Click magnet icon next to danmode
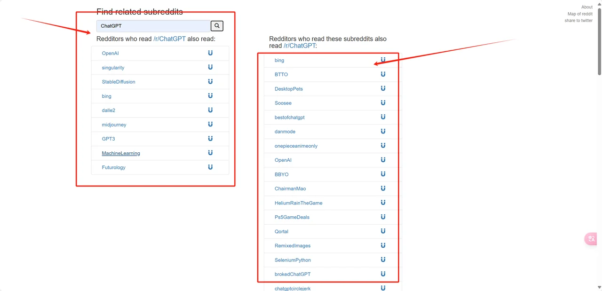This screenshot has height=291, width=602. [x=383, y=131]
